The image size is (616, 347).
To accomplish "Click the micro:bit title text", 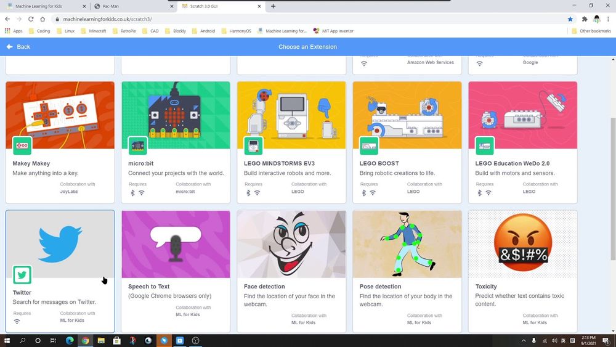I will point(140,163).
